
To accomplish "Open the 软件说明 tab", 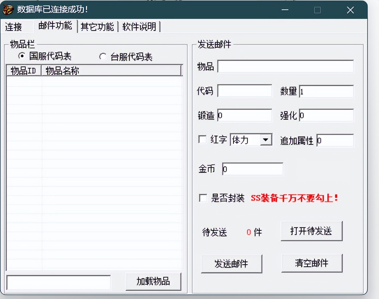I will [139, 27].
